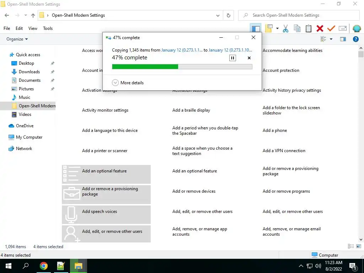The width and height of the screenshot is (364, 273).
Task: Select Activity monitor settings
Action: pos(105,110)
